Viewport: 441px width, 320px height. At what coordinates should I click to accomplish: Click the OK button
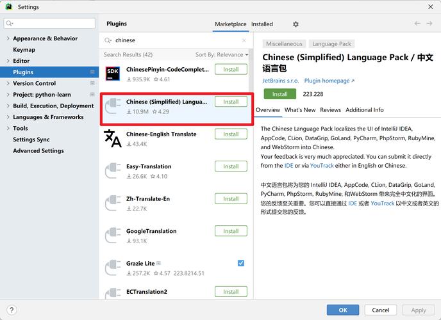tap(343, 310)
